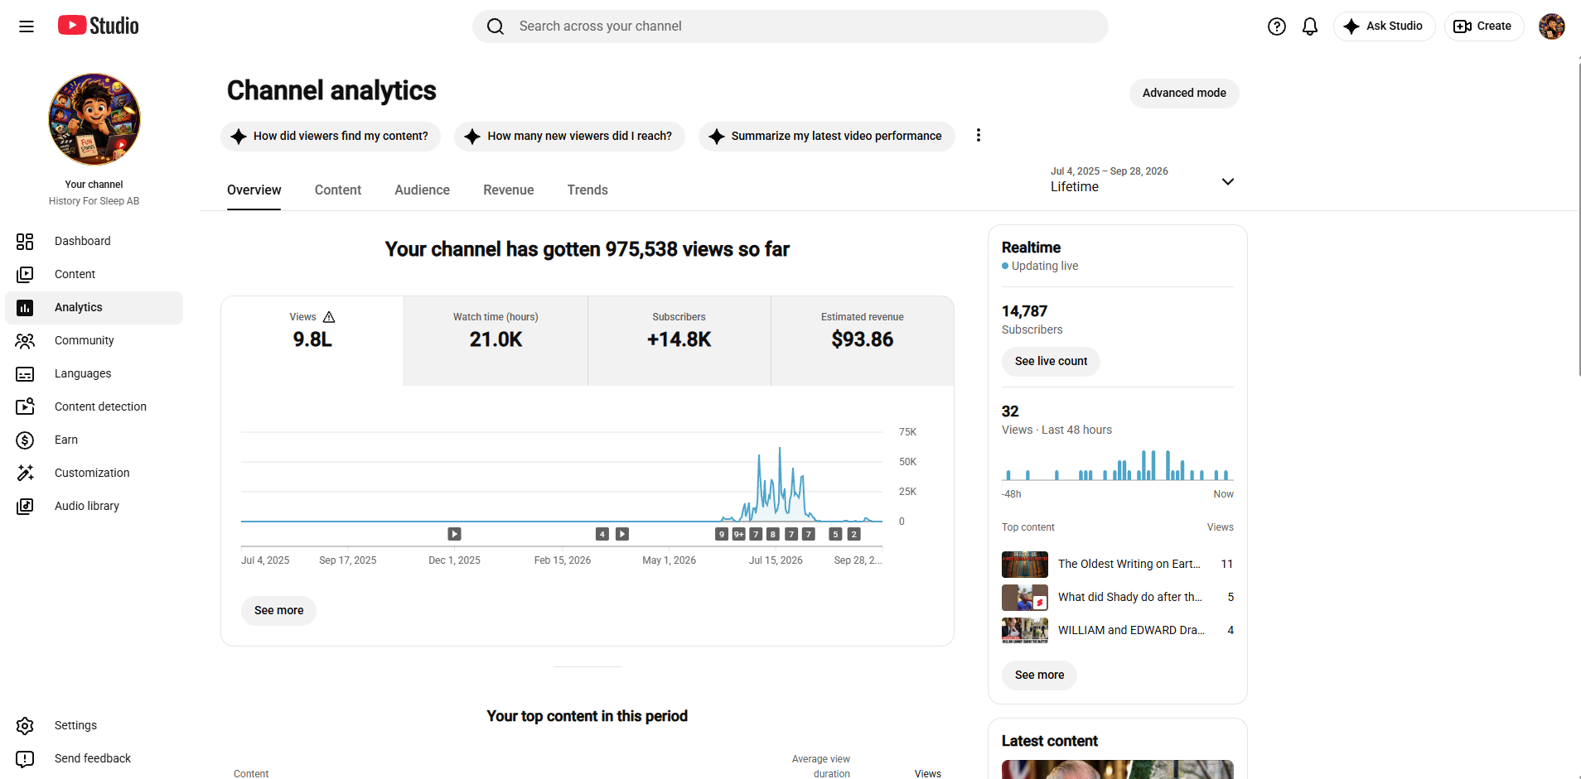Open Languages in the sidebar
The height and width of the screenshot is (779, 1581).
(94, 373)
